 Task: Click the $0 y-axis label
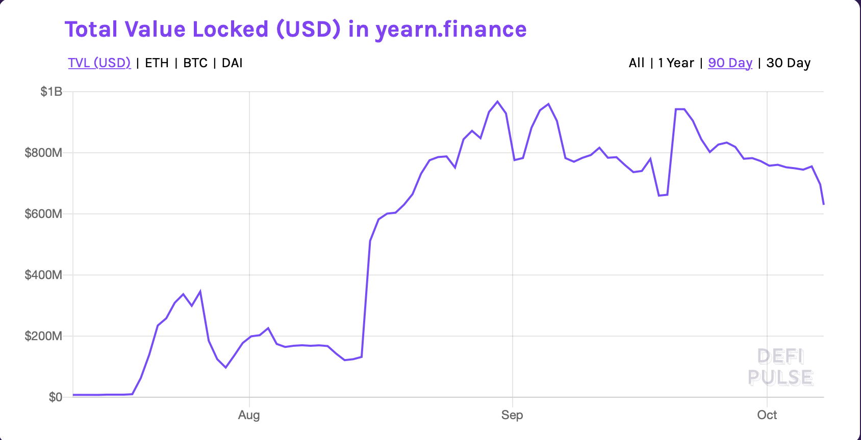pos(55,397)
